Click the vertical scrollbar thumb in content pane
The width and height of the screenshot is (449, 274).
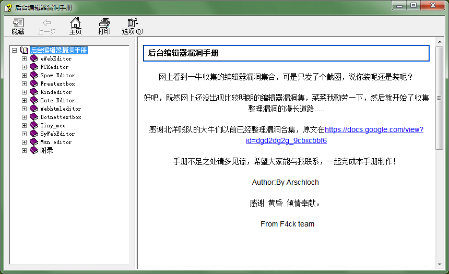point(440,98)
